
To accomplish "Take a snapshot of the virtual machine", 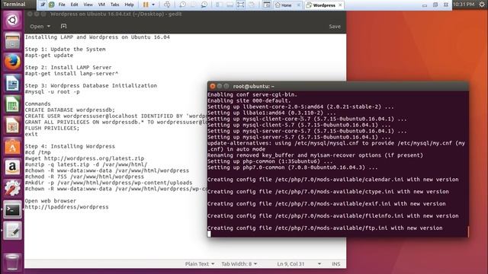I will click(x=182, y=5).
